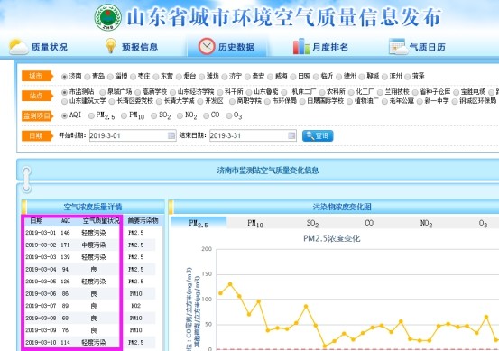Screen dimensions: 499x351
Task: Click the bar chart icon for 月度排名
Action: [x=301, y=46]
